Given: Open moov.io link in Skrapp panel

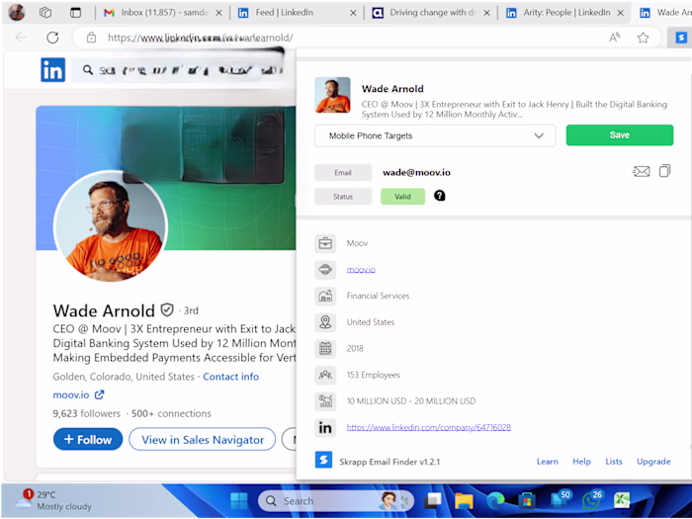Looking at the screenshot, I should 361,269.
